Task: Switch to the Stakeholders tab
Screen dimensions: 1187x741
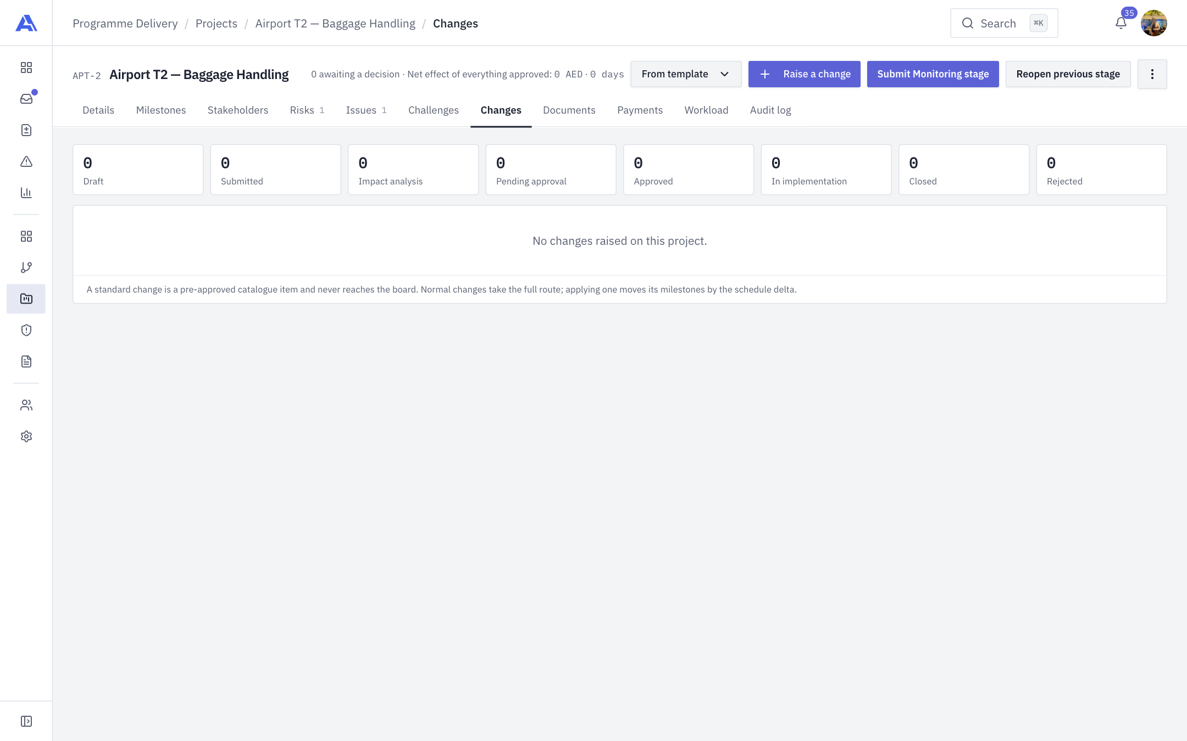Action: click(x=238, y=110)
